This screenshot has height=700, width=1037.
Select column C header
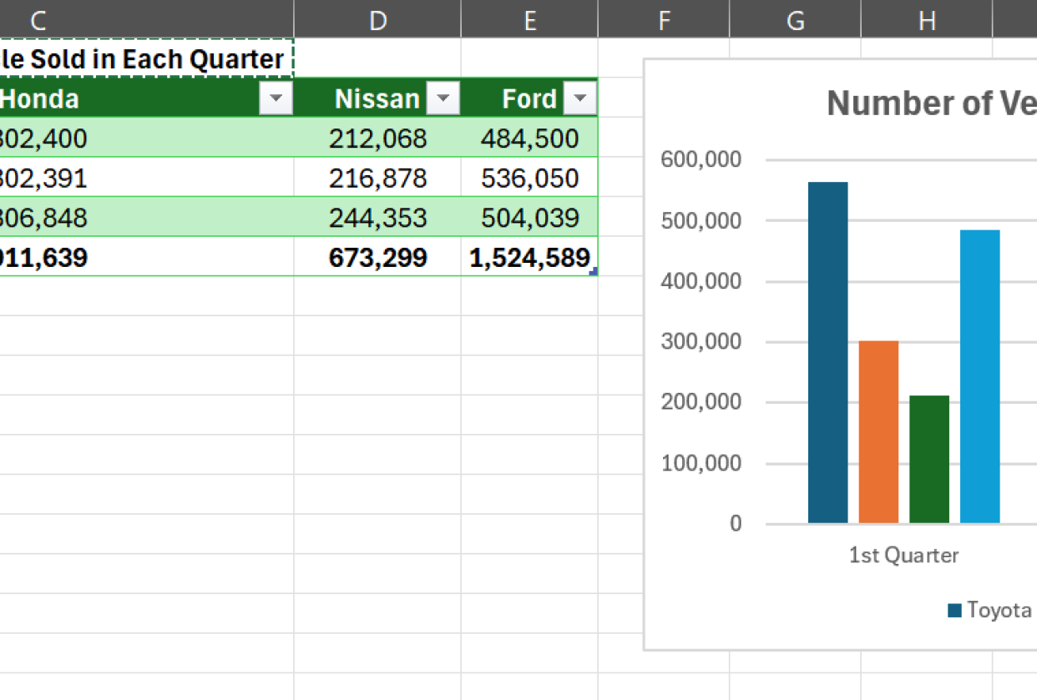[146, 19]
